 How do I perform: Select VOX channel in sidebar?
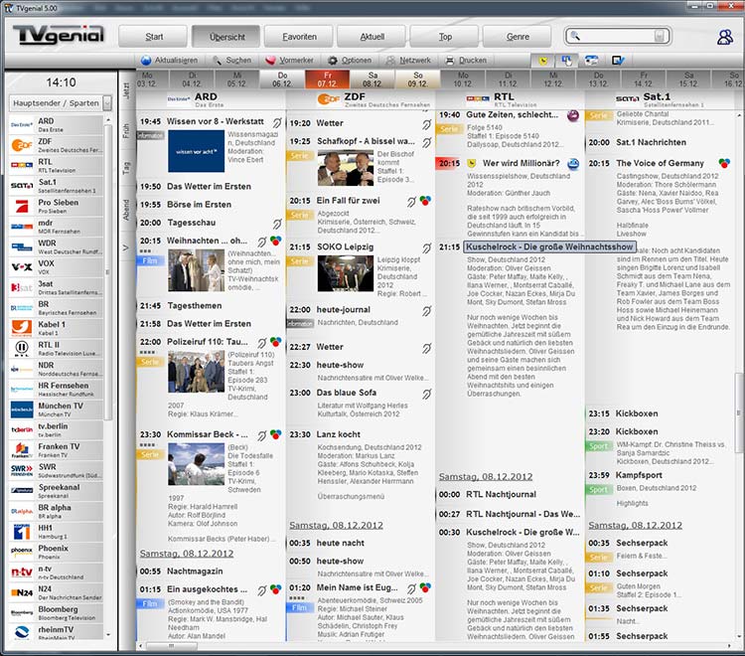tap(56, 266)
